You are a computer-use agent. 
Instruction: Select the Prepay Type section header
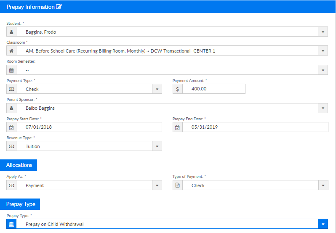(x=20, y=204)
